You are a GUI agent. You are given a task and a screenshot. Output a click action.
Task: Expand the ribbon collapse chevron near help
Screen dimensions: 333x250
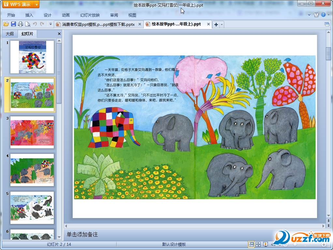309,15
